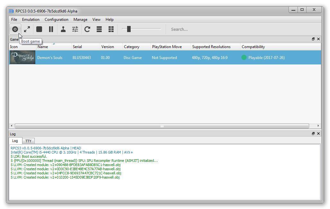
Task: Open the View menu
Action: click(96, 20)
